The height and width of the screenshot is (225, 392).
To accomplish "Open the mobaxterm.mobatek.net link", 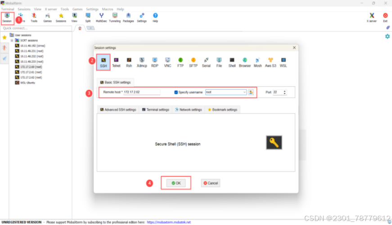I will (169, 222).
